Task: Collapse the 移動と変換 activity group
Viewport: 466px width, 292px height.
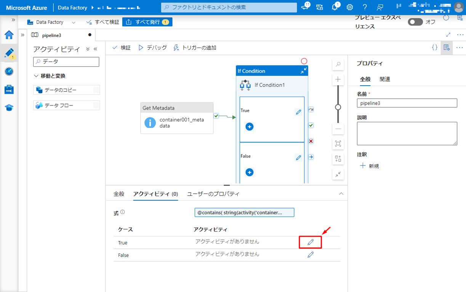Action: pyautogui.click(x=37, y=76)
